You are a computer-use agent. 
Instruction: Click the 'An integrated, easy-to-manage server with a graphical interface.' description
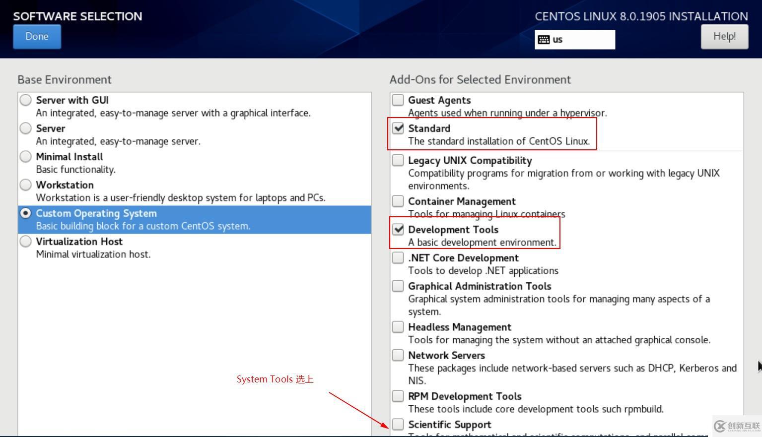coord(173,113)
